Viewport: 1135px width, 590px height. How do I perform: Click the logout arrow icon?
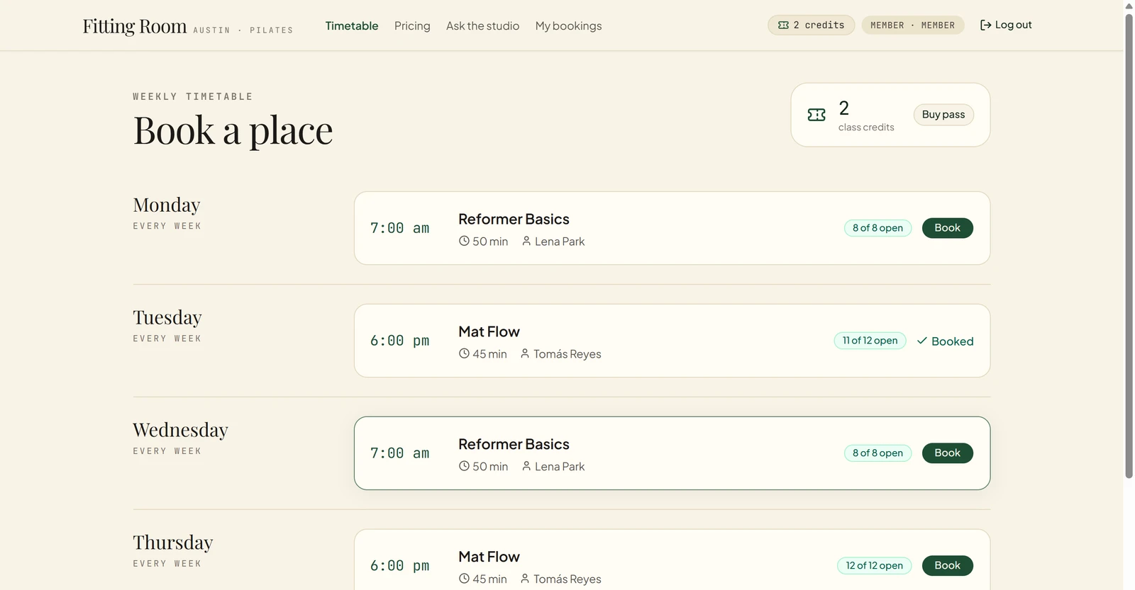pyautogui.click(x=985, y=25)
